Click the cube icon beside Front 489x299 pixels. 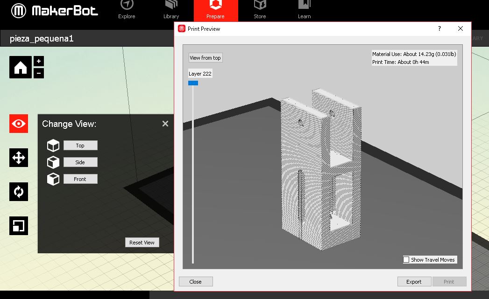[x=53, y=179]
